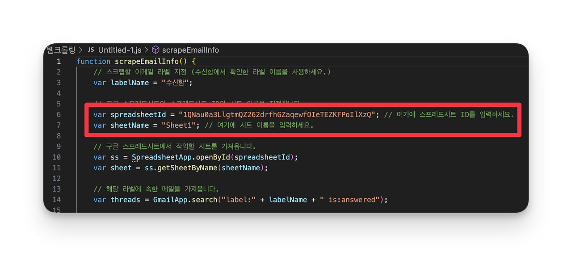Click the threads variable on line 14
The width and height of the screenshot is (572, 256).
[126, 200]
